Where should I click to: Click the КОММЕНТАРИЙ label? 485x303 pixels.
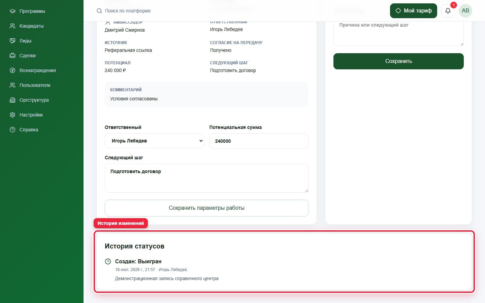[126, 90]
